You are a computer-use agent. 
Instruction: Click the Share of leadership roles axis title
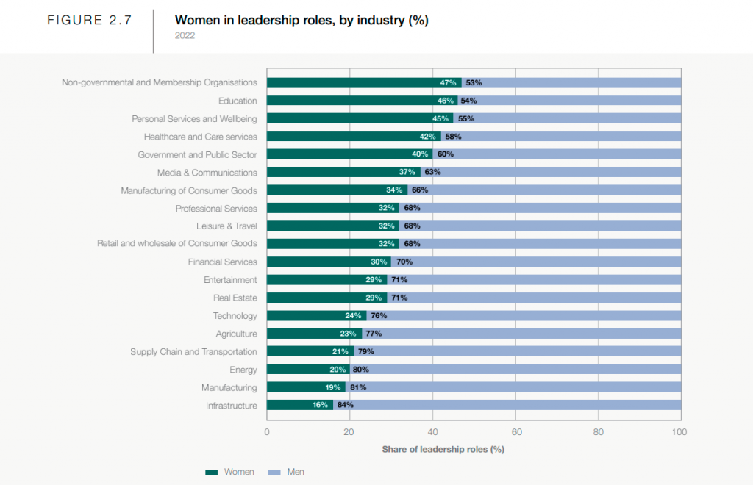(443, 450)
